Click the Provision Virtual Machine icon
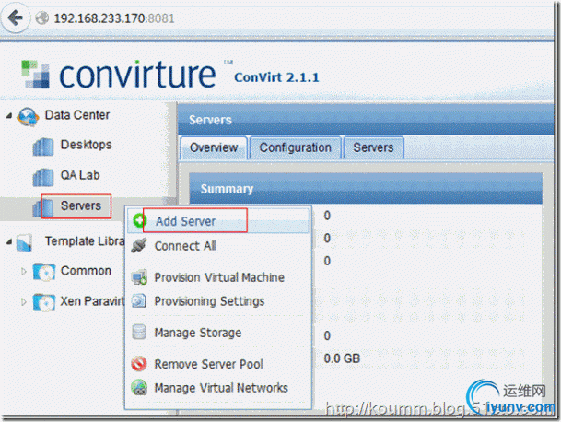The height and width of the screenshot is (422, 561). 139,277
